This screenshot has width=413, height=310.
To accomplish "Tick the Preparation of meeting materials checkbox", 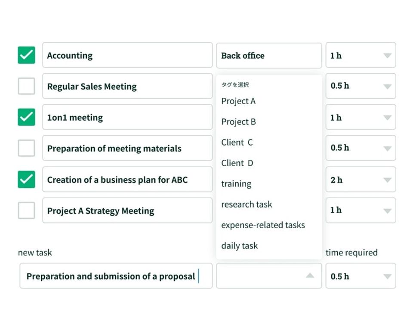I will click(x=26, y=148).
